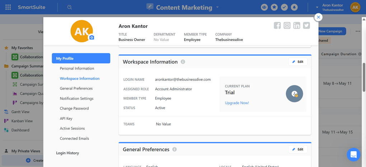Click the May 11 → May 15 cell
The width and height of the screenshot is (366, 167).
(337, 132)
